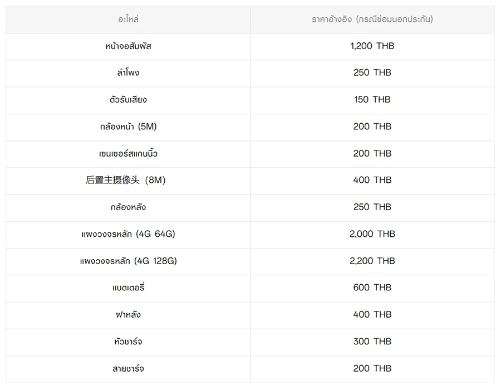
Task: Select the "แบตเตอรี่" part cell
Action: point(128,288)
